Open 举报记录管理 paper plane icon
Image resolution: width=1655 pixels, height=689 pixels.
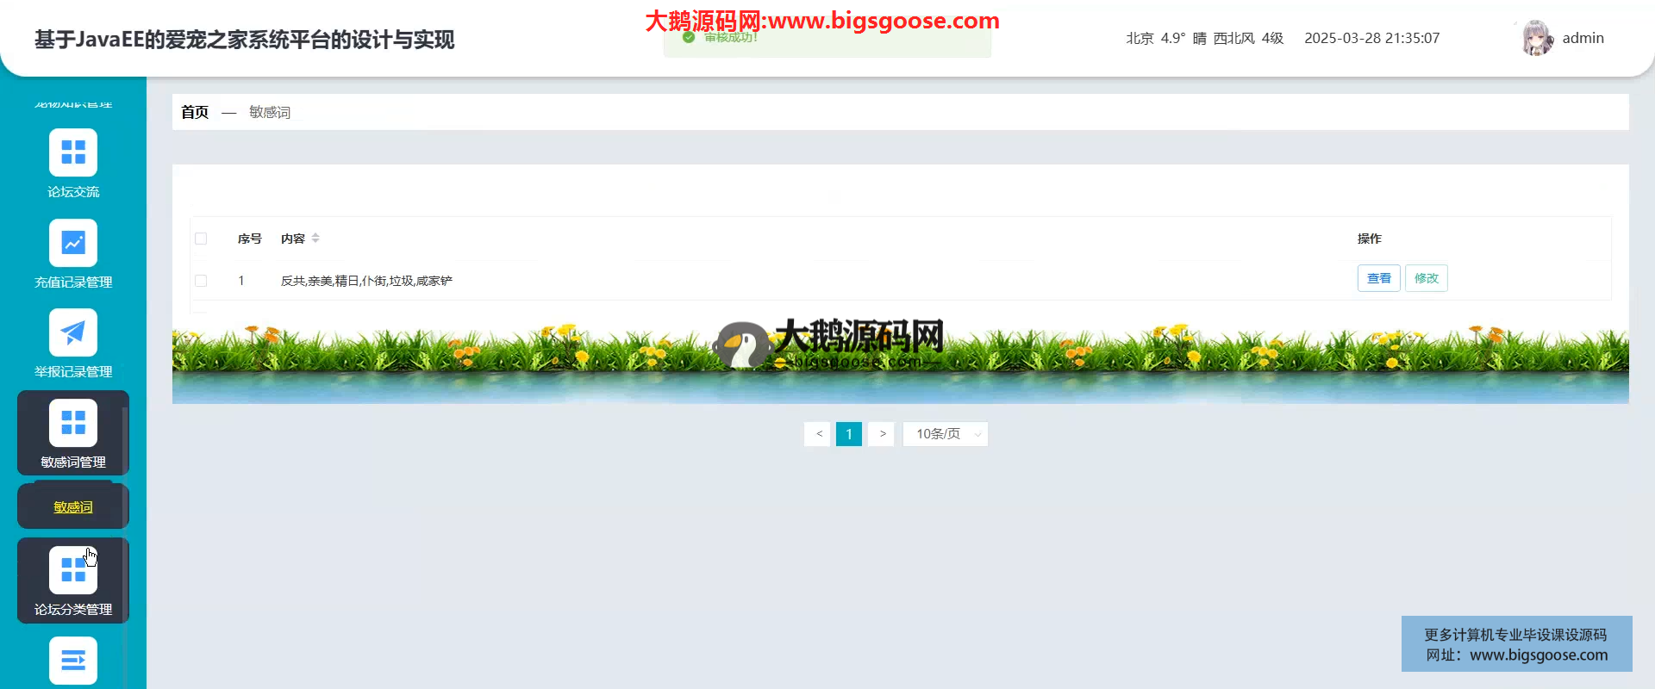73,332
